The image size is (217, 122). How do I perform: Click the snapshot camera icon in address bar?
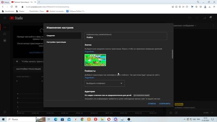[x=176, y=7]
